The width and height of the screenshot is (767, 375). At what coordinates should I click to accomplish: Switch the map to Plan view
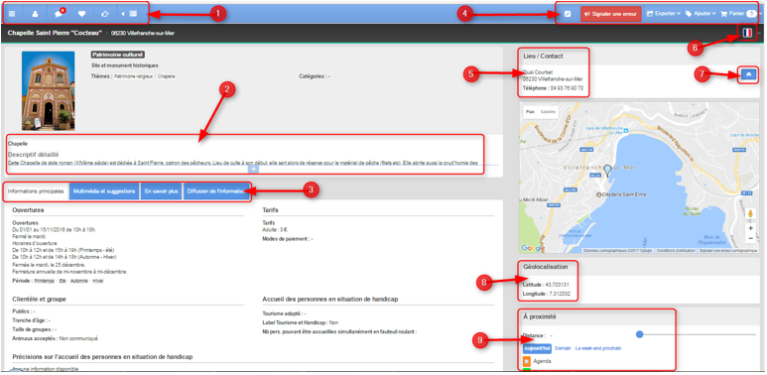530,111
